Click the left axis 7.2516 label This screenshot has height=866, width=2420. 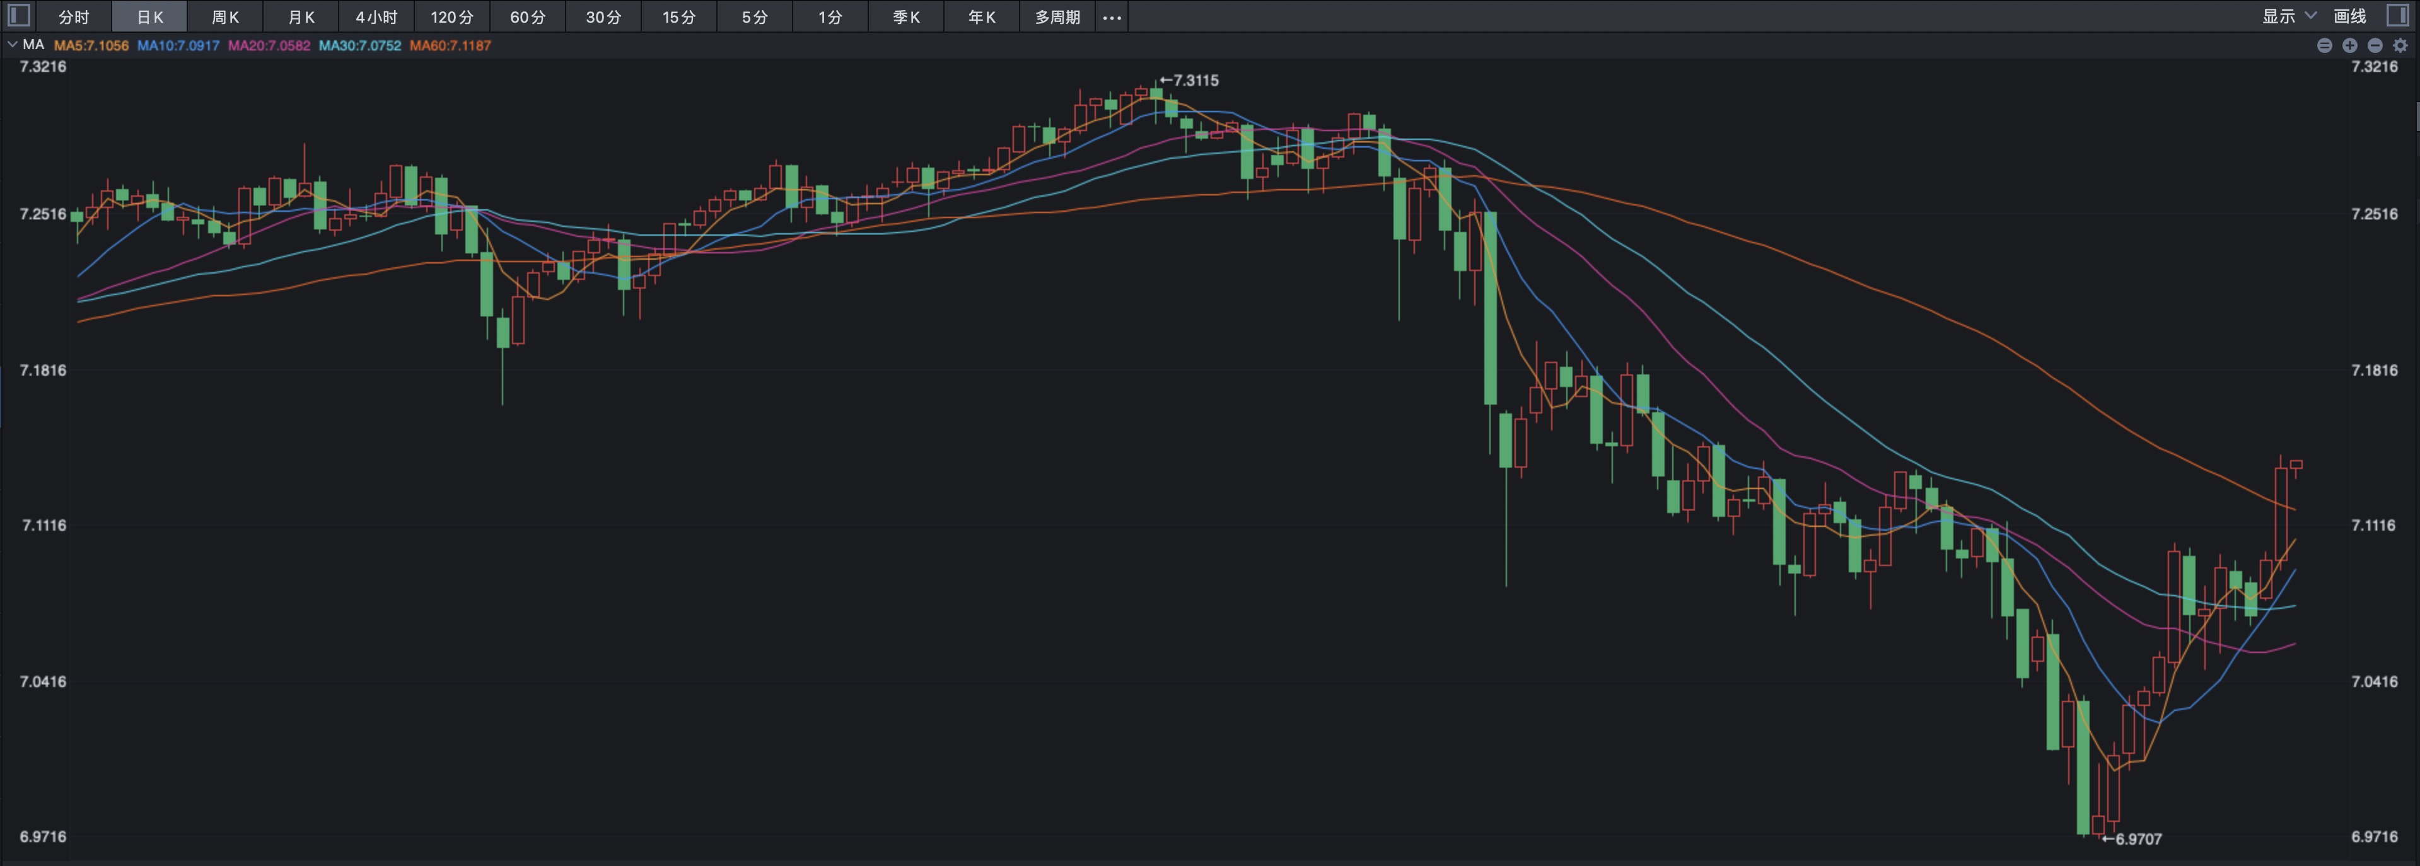(44, 214)
